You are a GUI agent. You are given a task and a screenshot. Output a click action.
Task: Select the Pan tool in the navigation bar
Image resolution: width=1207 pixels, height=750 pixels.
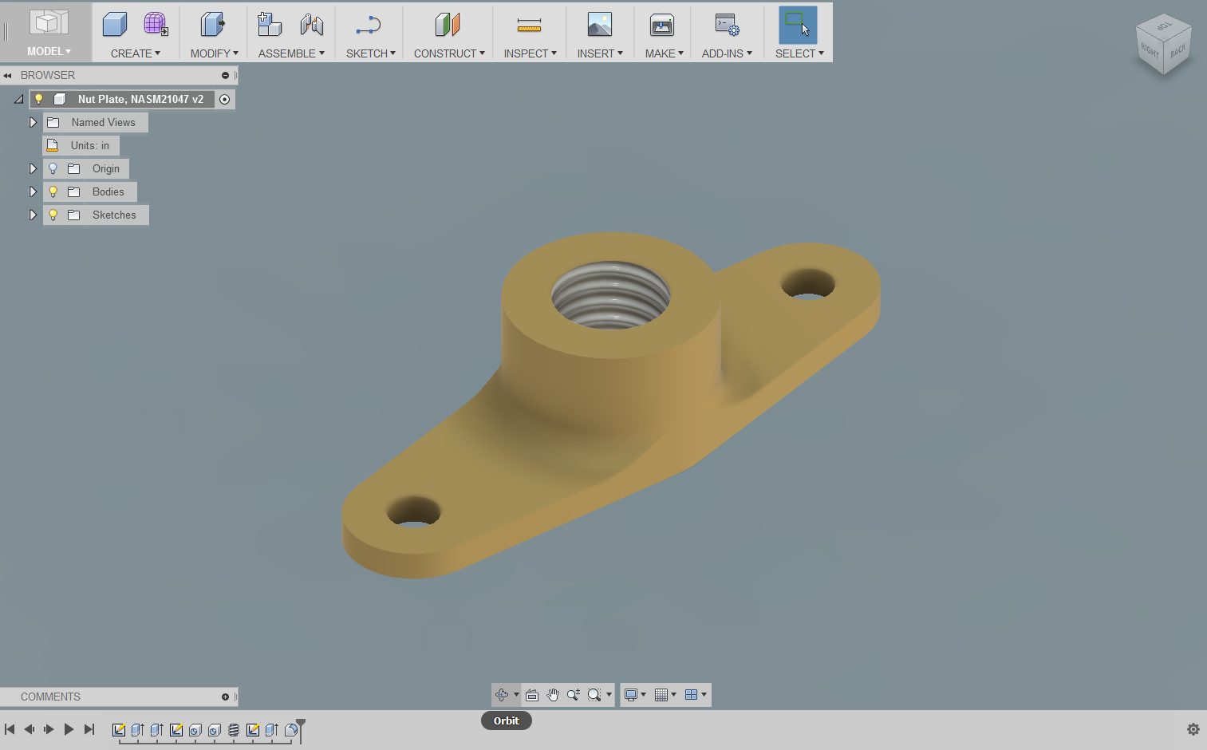(553, 695)
